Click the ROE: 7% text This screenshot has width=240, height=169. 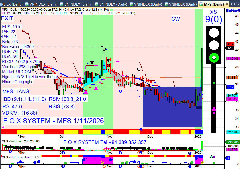point(10,52)
